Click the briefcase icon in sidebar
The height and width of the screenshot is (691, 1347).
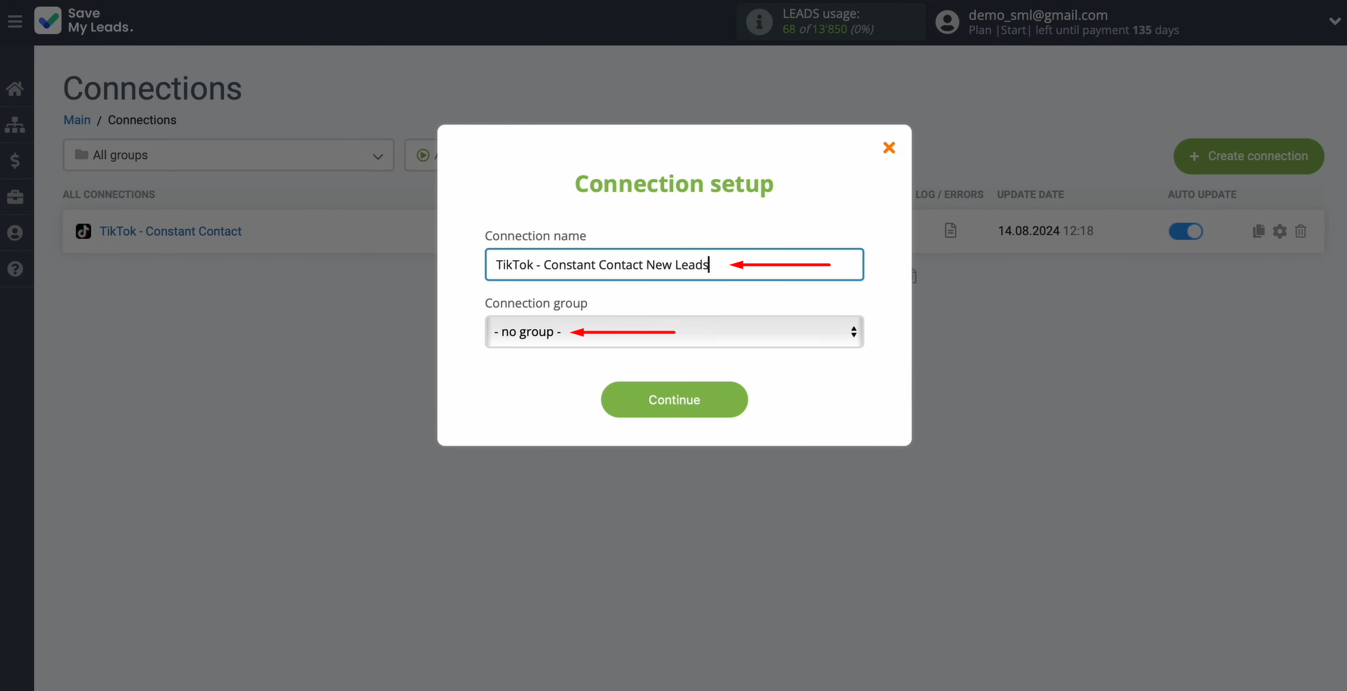click(x=15, y=197)
